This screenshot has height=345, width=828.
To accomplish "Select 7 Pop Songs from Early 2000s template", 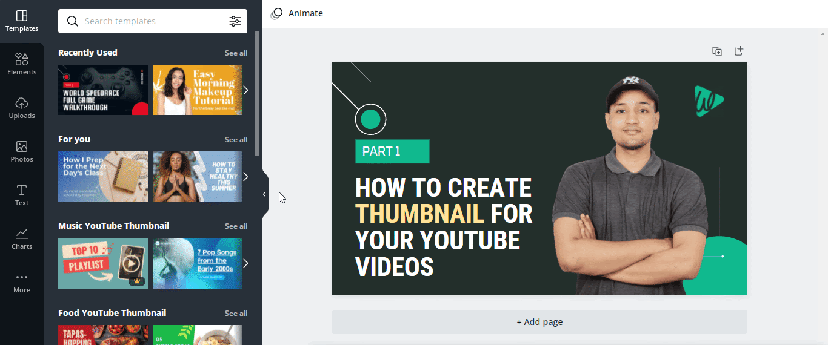I will point(198,263).
